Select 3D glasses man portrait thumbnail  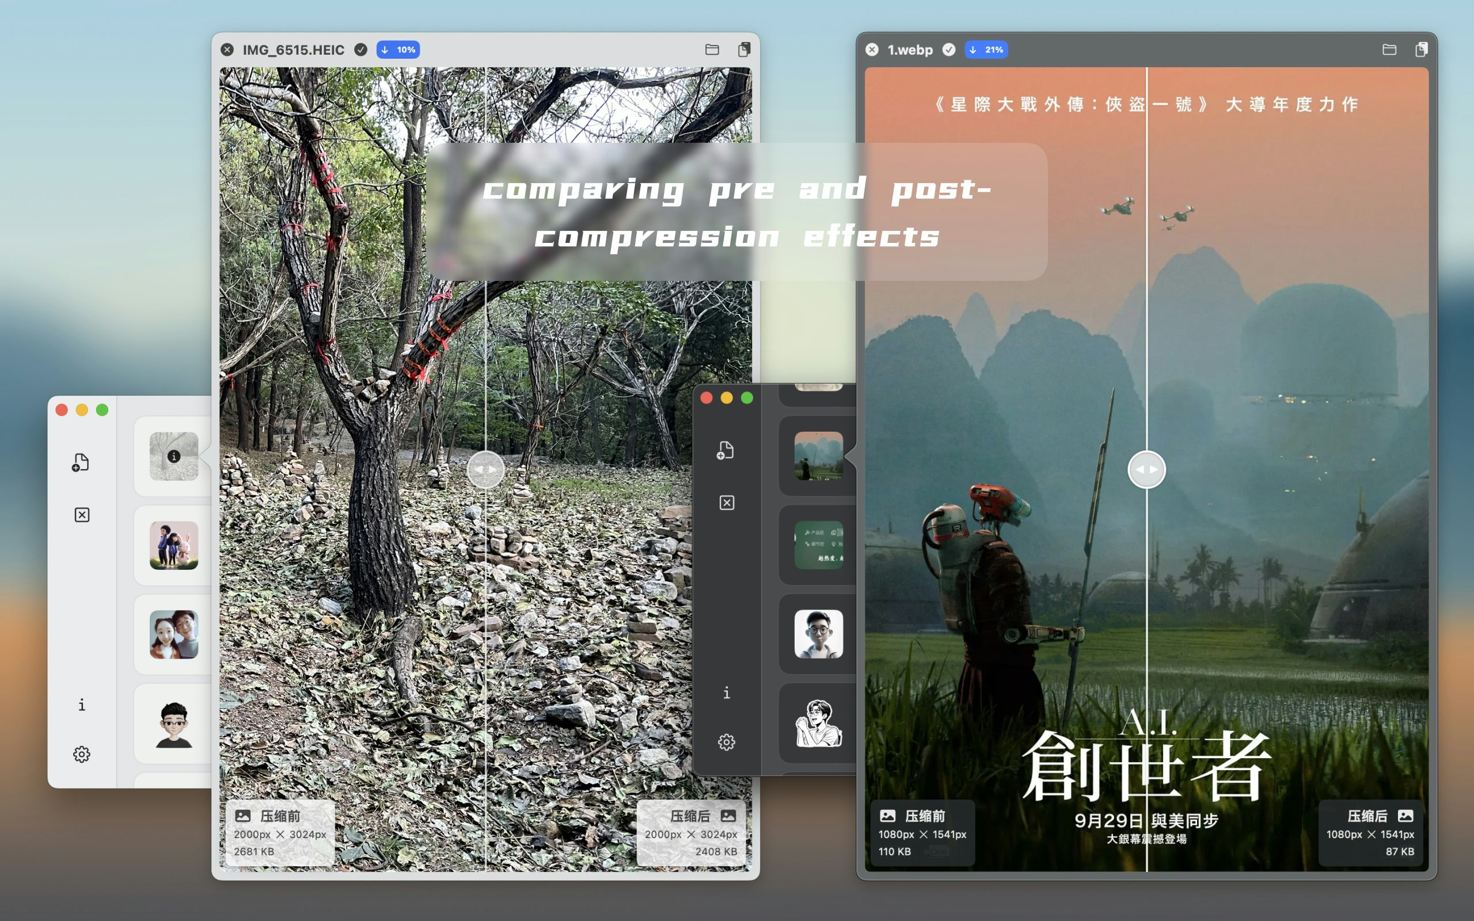819,634
